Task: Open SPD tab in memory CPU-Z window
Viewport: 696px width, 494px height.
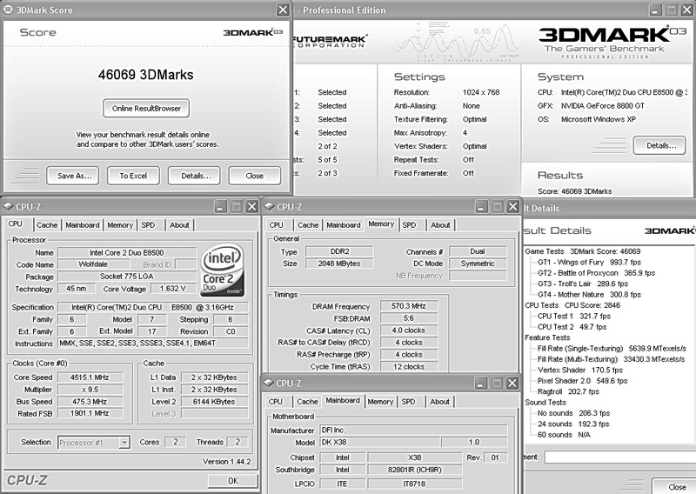Action: pyautogui.click(x=409, y=225)
